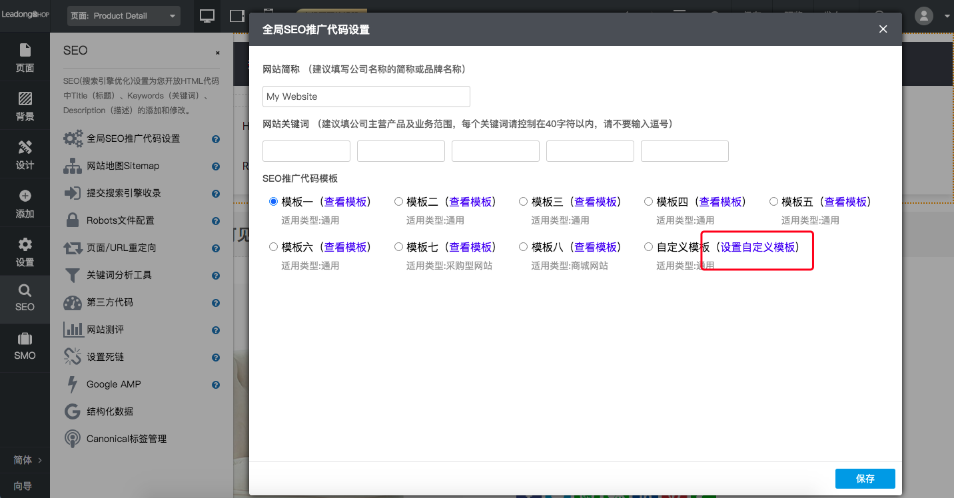The image size is (954, 498).
Task: Open 查看模板 link for 模板一
Action: 346,201
